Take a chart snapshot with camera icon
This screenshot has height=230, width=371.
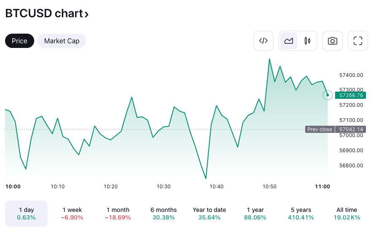(x=333, y=41)
